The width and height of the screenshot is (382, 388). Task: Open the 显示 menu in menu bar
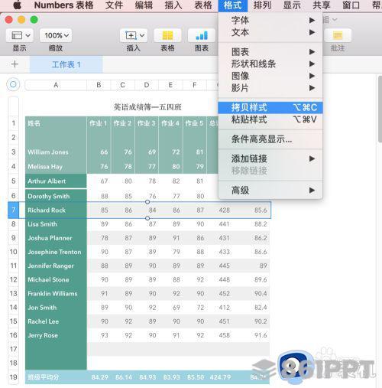(292, 5)
